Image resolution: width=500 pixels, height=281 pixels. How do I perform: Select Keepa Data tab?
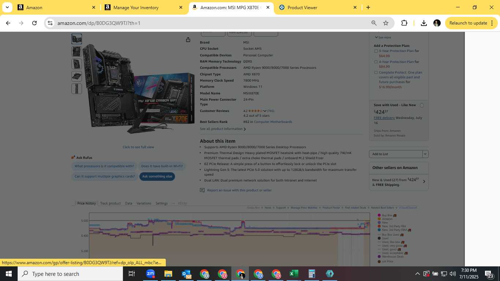coord(128,203)
